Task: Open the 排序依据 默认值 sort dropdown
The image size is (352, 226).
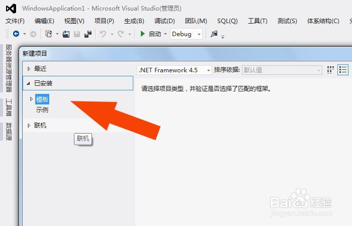Action: (282, 70)
